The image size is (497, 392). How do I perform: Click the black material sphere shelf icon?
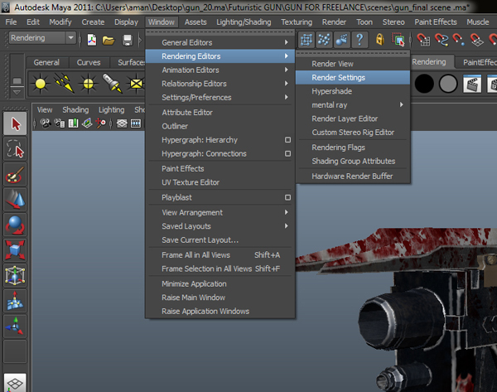[424, 84]
